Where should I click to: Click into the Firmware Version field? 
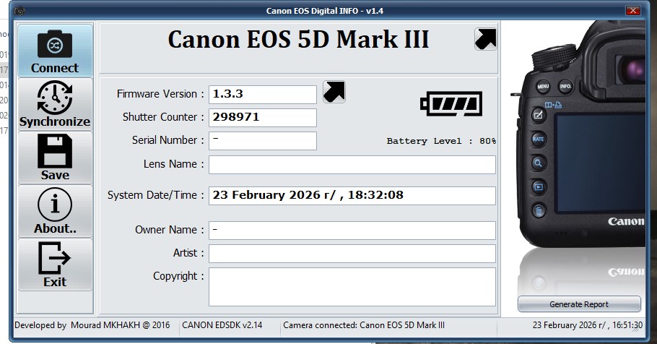click(x=263, y=95)
